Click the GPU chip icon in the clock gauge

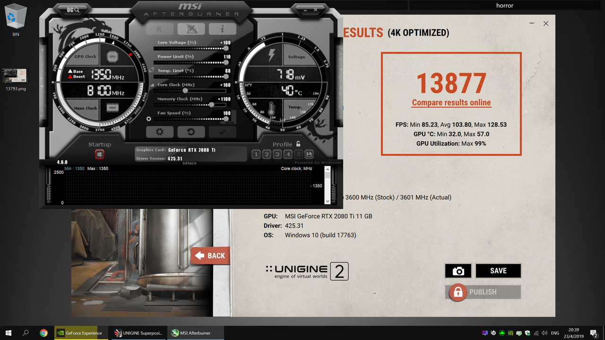[112, 56]
